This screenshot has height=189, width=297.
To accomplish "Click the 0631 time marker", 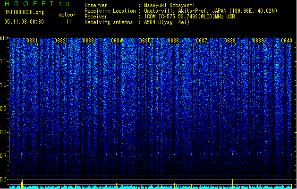I will [x=32, y=41].
